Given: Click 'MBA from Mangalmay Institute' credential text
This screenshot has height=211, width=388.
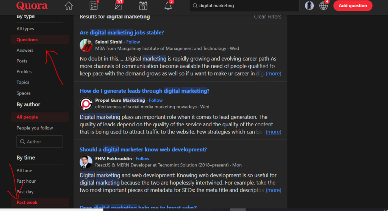Looking at the screenshot, I should 161,48.
